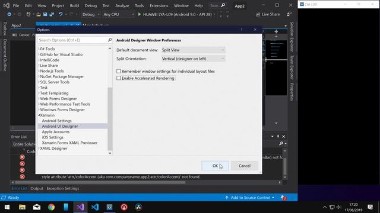
Task: Click the search magnifier in the title bar
Action: point(223,5)
